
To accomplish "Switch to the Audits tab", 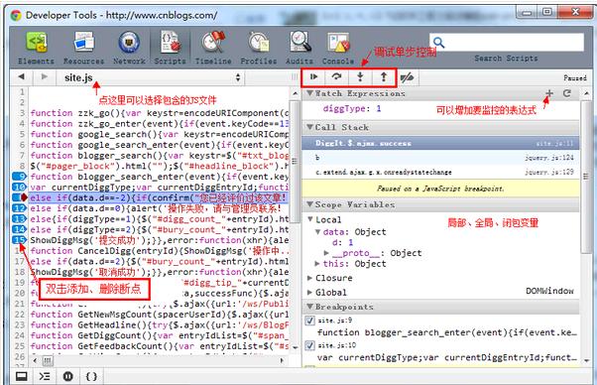I will click(x=299, y=48).
